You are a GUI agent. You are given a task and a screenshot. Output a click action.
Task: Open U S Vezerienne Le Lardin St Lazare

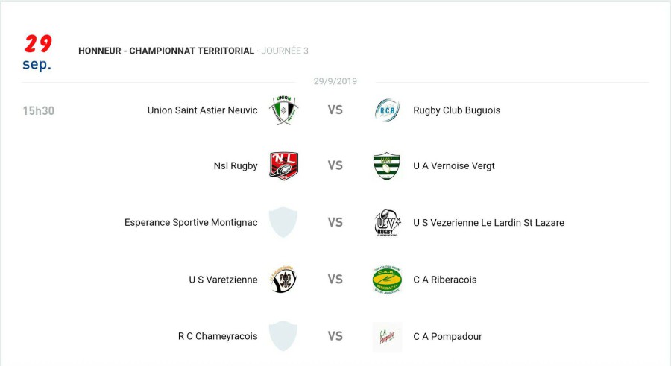point(488,223)
